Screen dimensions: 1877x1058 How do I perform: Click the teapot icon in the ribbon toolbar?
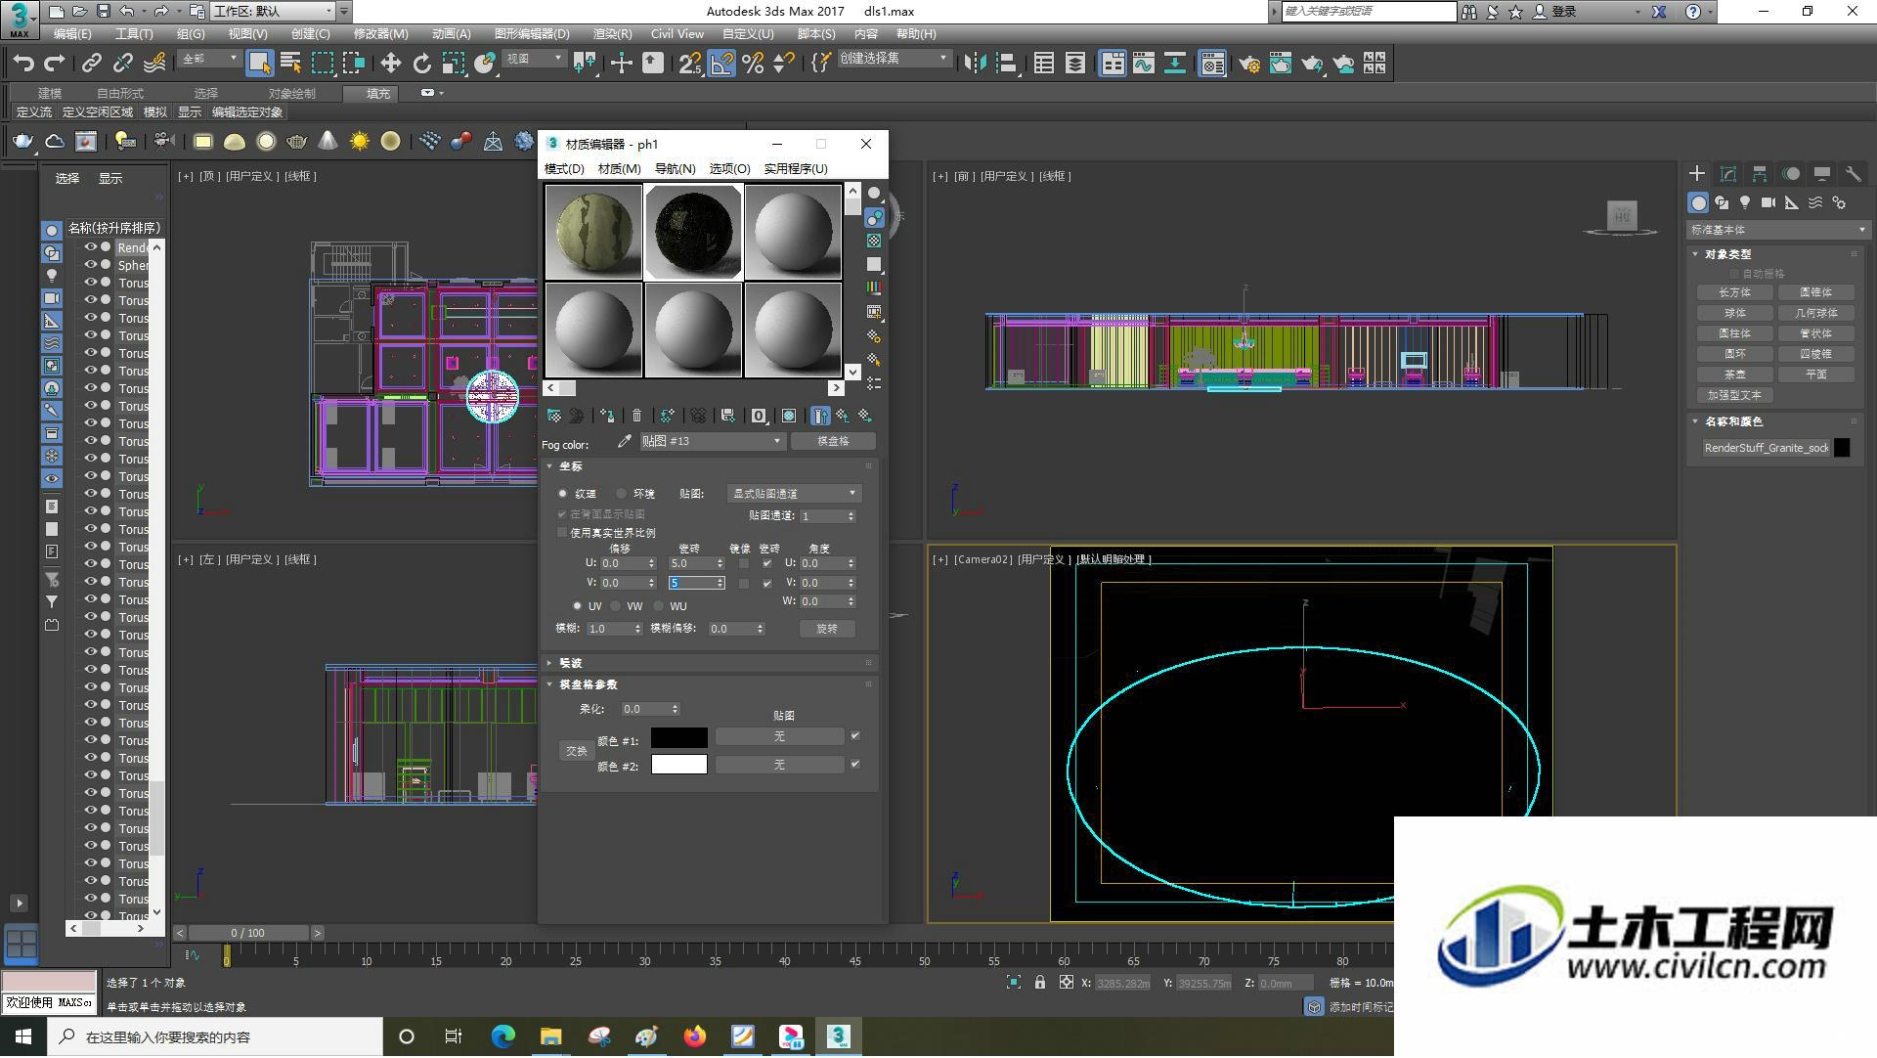(22, 142)
